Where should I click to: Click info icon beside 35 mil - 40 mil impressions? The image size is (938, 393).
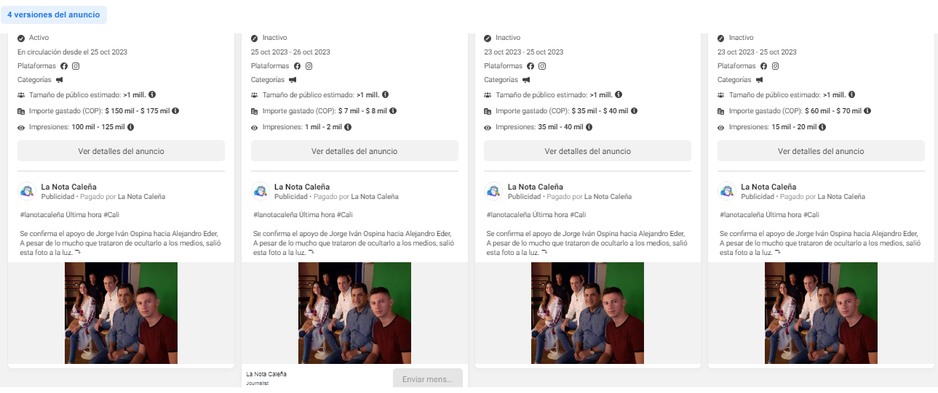(x=589, y=126)
